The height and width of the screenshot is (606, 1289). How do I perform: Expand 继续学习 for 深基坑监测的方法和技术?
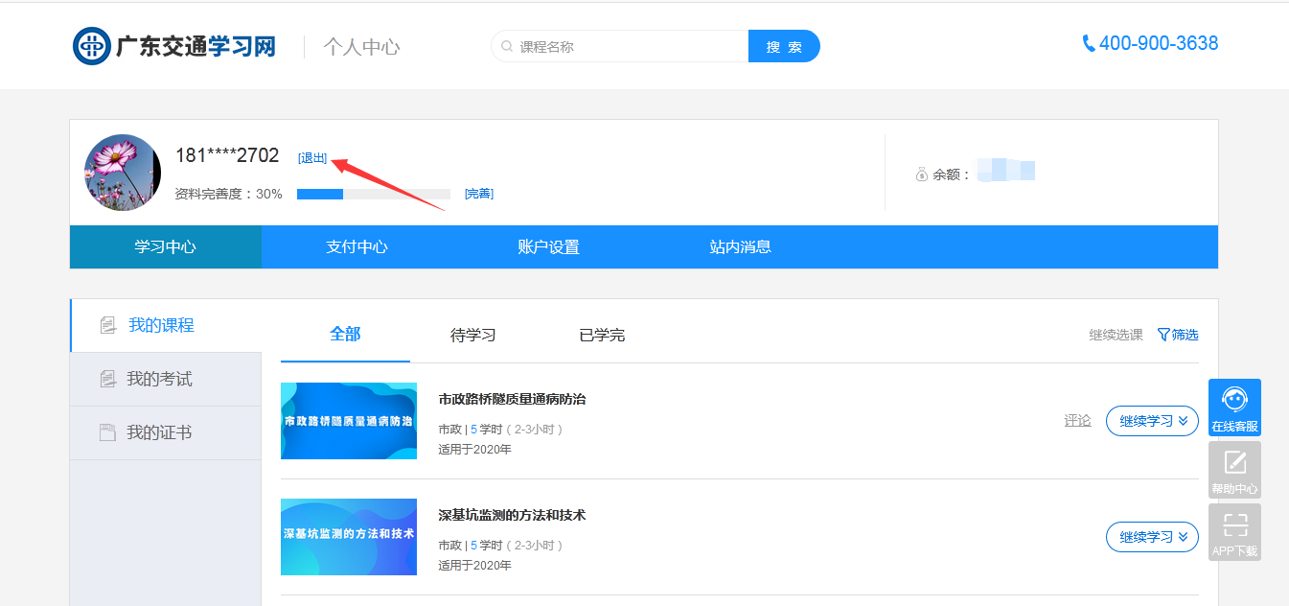coord(1152,537)
